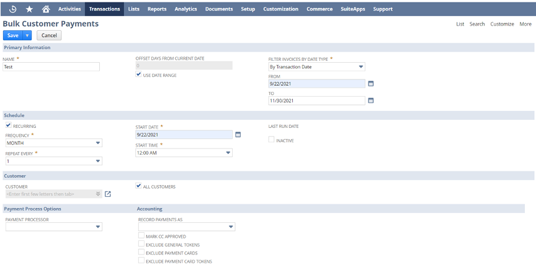Open the Support menu
536x267 pixels.
383,9
